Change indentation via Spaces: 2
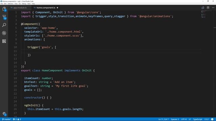Screen dimensions: 216x121 [x=175, y=119]
